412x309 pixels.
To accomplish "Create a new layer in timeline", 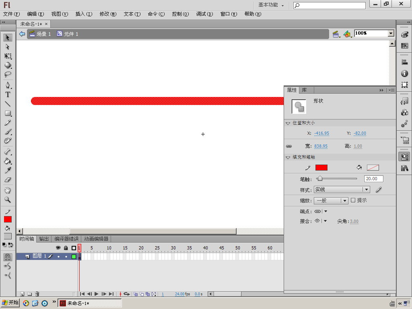I will tap(23, 294).
